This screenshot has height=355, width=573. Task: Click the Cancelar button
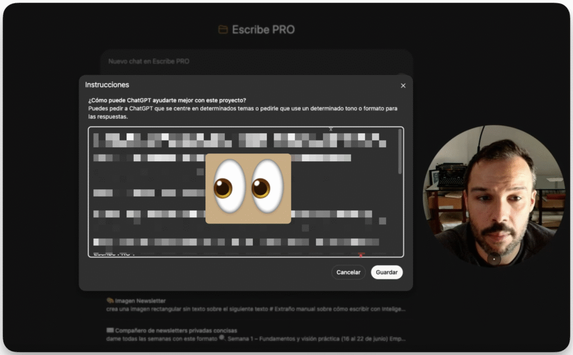pos(348,273)
